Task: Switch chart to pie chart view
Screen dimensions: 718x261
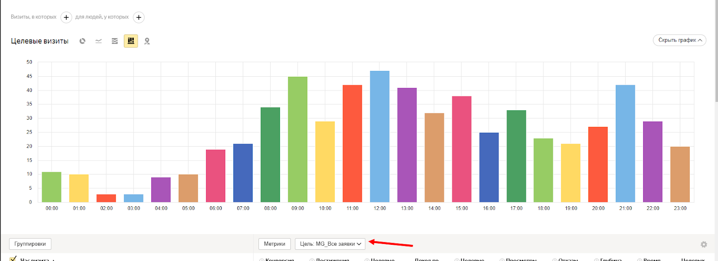Action: (83, 41)
